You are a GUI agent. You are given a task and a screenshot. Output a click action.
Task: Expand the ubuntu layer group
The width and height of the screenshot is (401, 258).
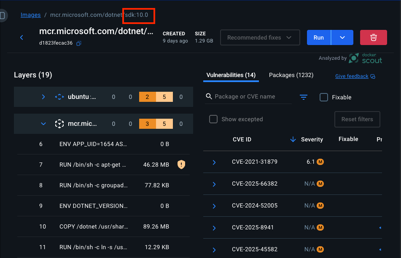point(43,97)
